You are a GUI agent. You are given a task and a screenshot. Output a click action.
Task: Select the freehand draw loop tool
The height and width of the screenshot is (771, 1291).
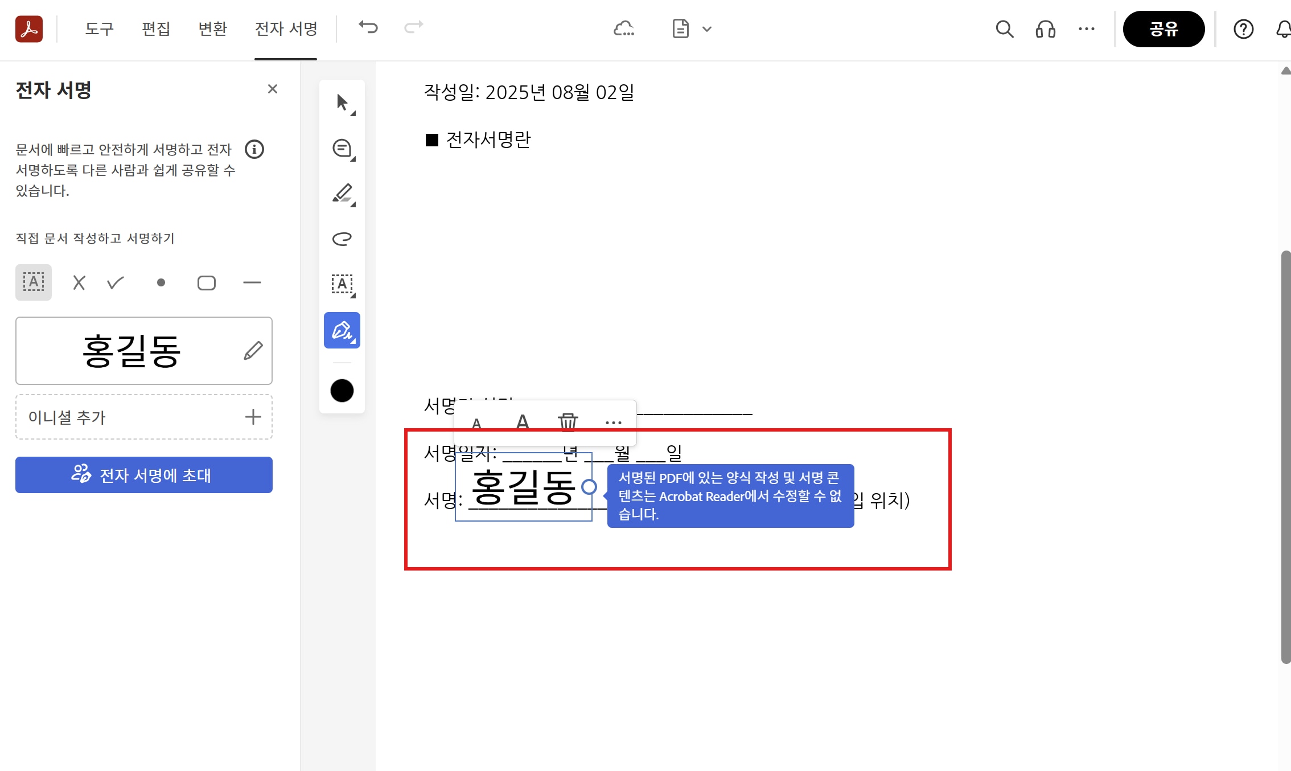click(x=342, y=239)
